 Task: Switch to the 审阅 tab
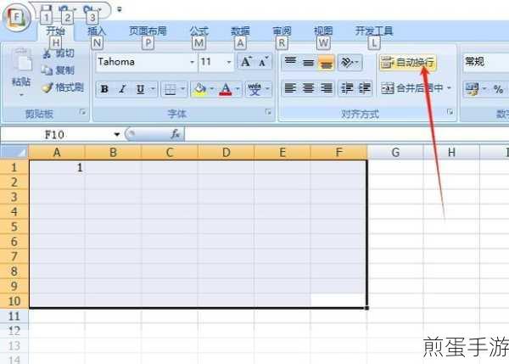[282, 31]
